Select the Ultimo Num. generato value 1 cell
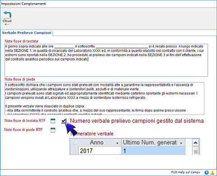Viewport: 217px width, 176px height. (153, 151)
